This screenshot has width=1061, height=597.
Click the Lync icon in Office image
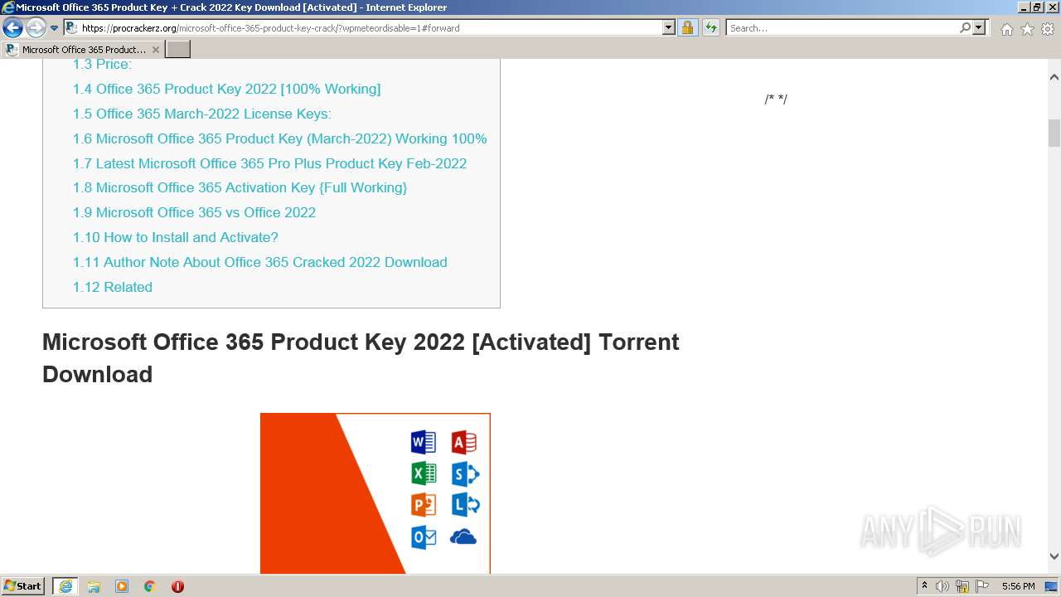click(x=465, y=505)
